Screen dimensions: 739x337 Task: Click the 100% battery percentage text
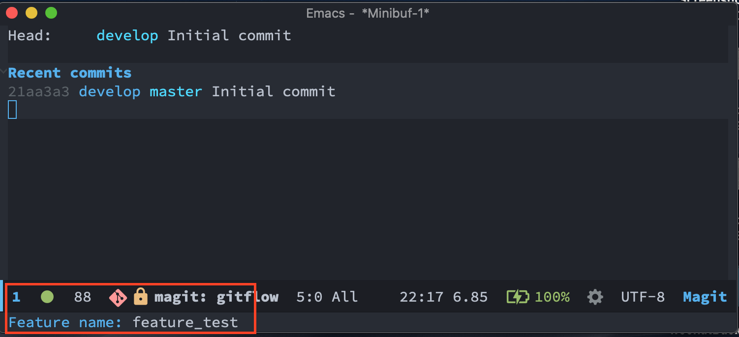[x=552, y=297]
